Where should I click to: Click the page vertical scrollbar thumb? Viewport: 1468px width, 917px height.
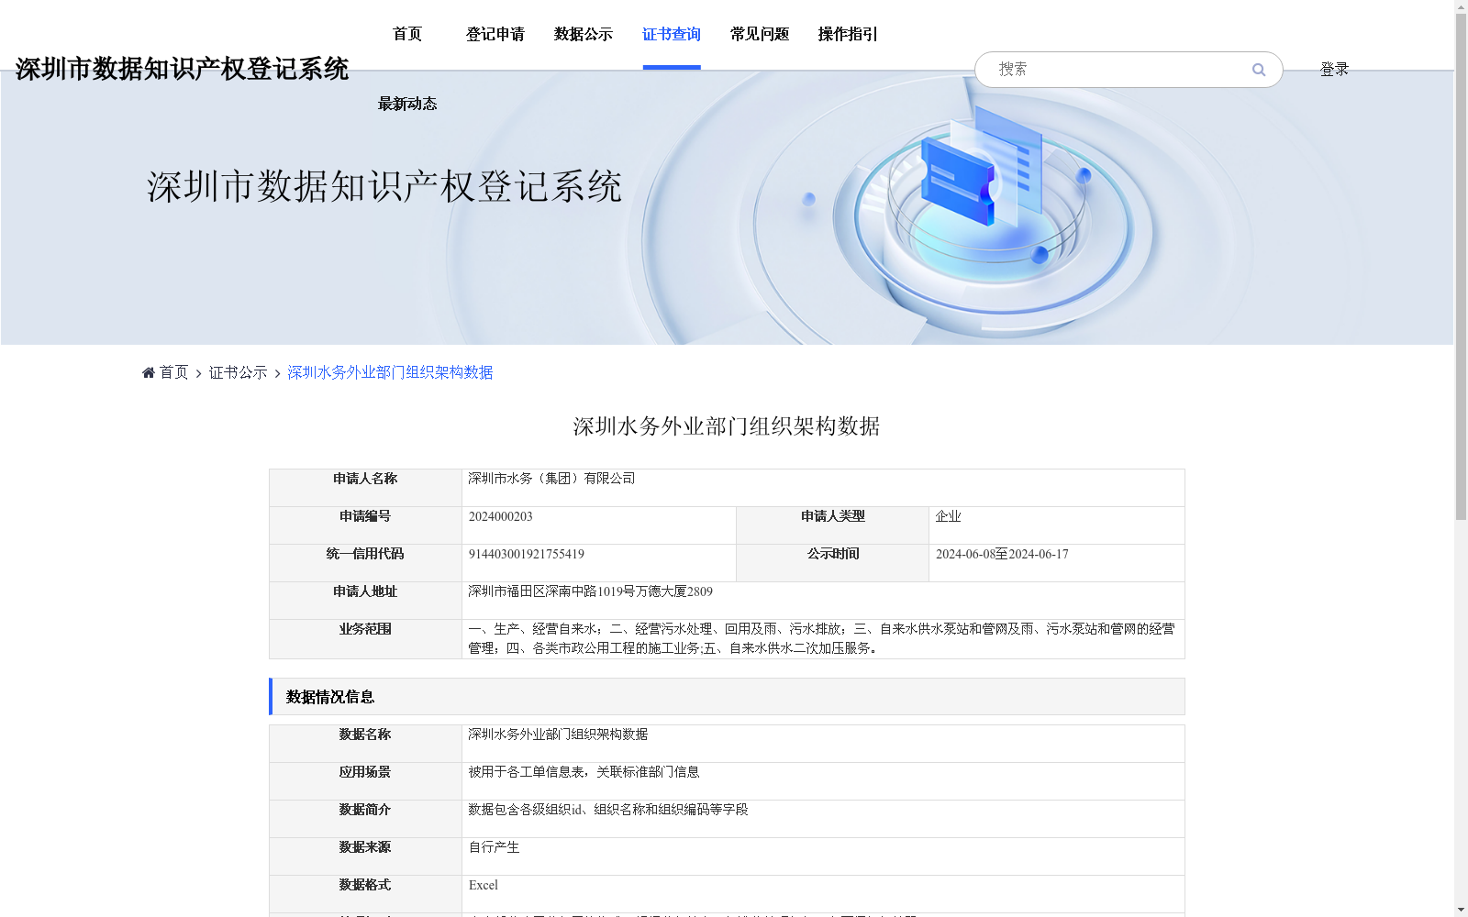pos(1461,266)
